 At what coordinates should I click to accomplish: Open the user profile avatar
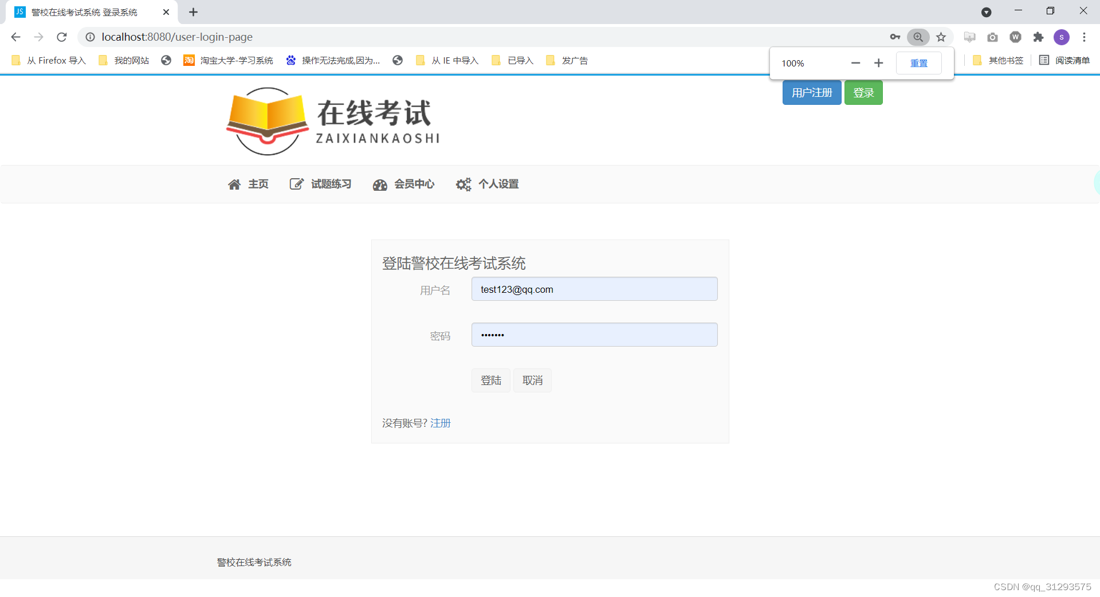(x=1061, y=37)
